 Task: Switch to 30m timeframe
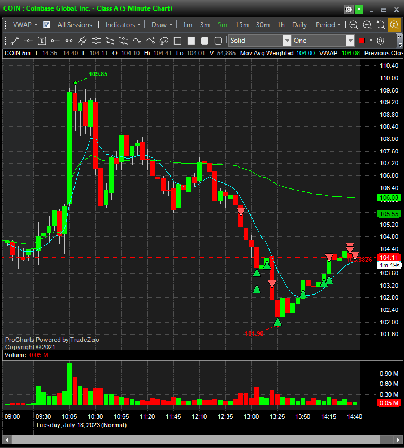coord(263,25)
